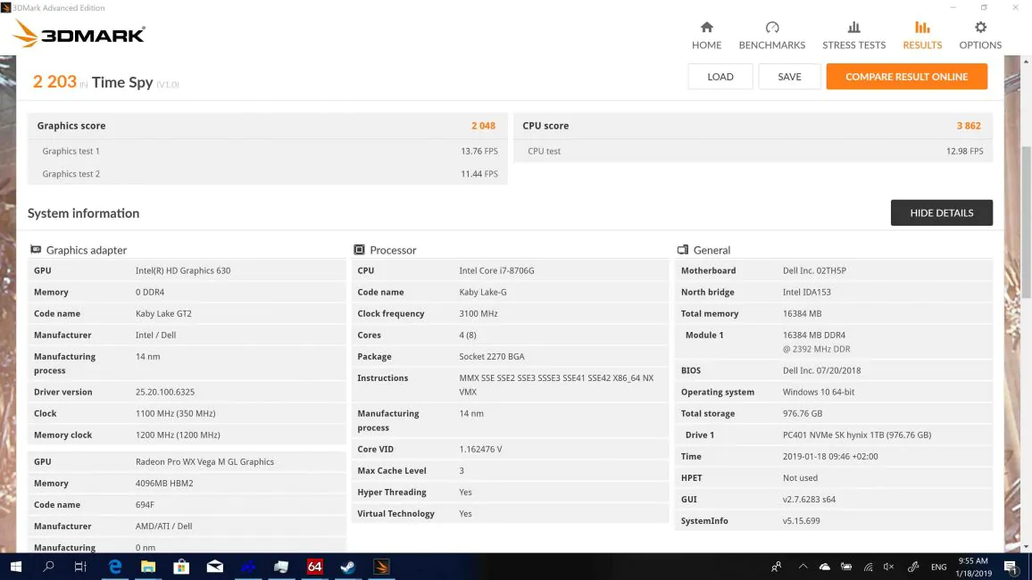The image size is (1032, 580).
Task: Open the Wi-Fi network tray icon
Action: (868, 567)
